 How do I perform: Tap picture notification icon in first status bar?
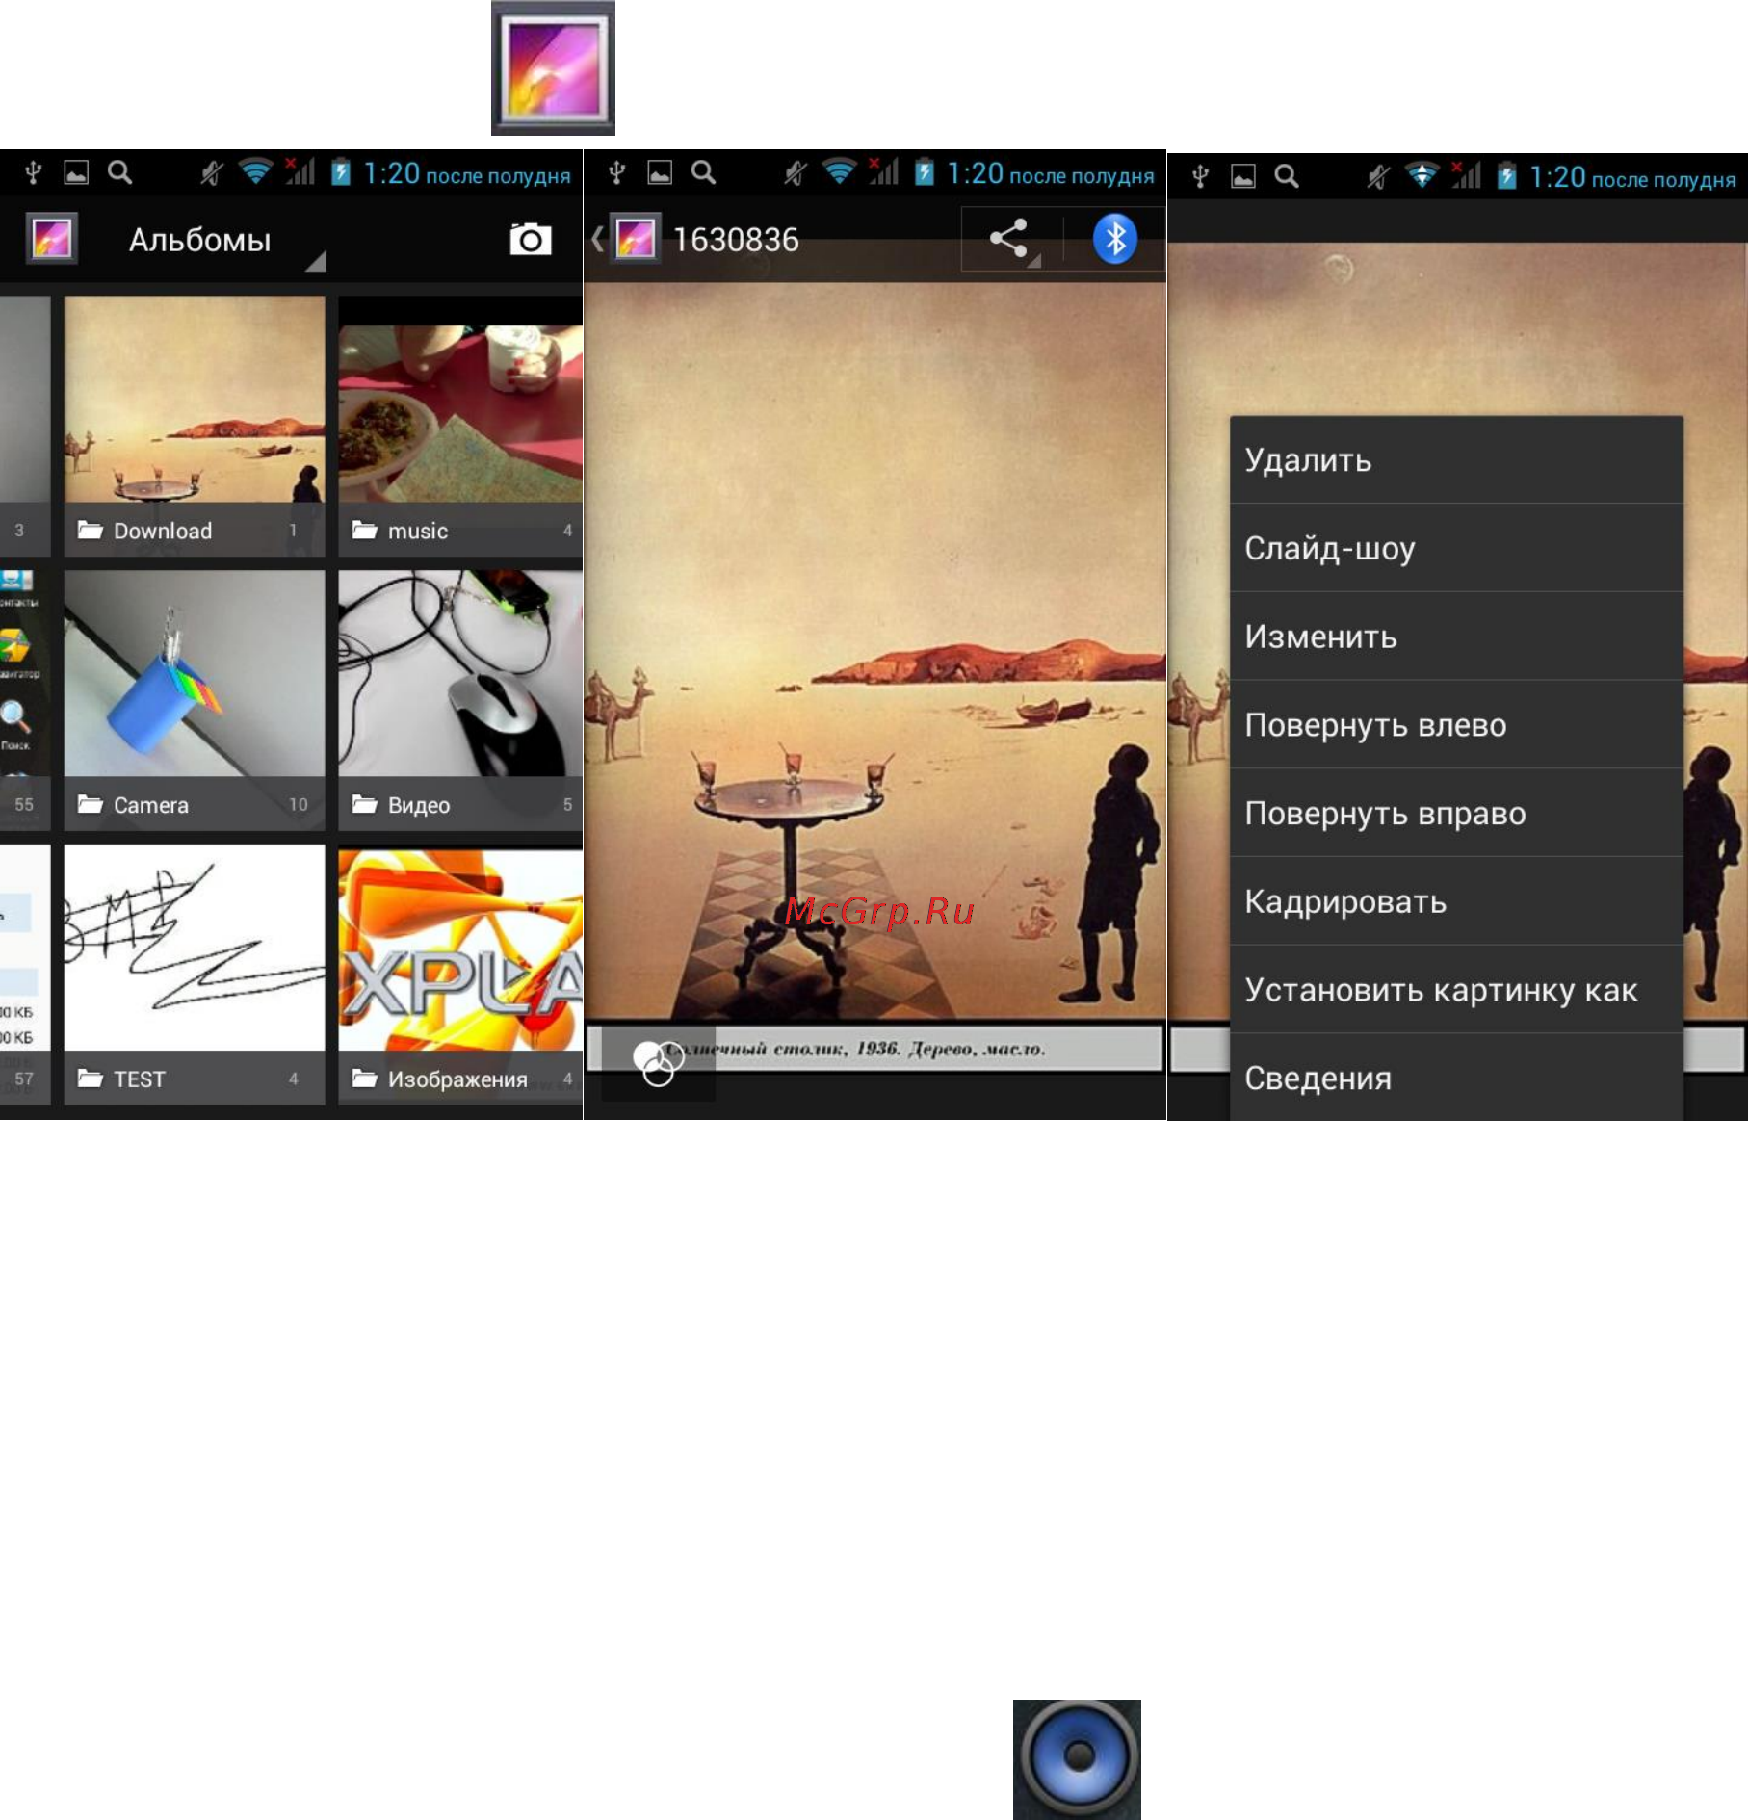[76, 172]
